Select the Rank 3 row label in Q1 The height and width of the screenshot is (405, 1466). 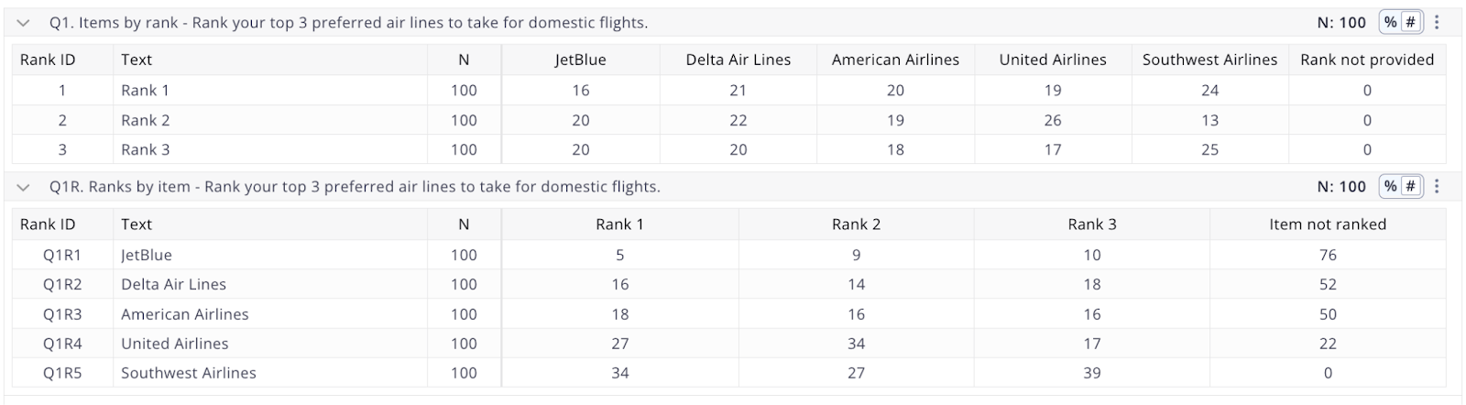click(145, 149)
